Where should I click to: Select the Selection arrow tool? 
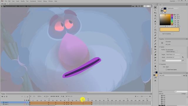coord(155,7)
